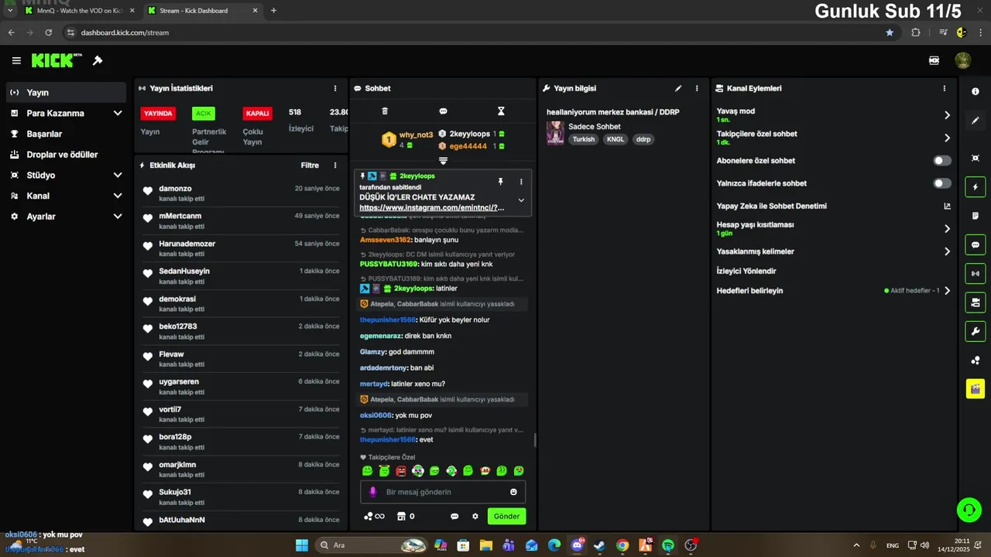Toggle the channel actions widget in right rail
991x557 pixels.
976,302
